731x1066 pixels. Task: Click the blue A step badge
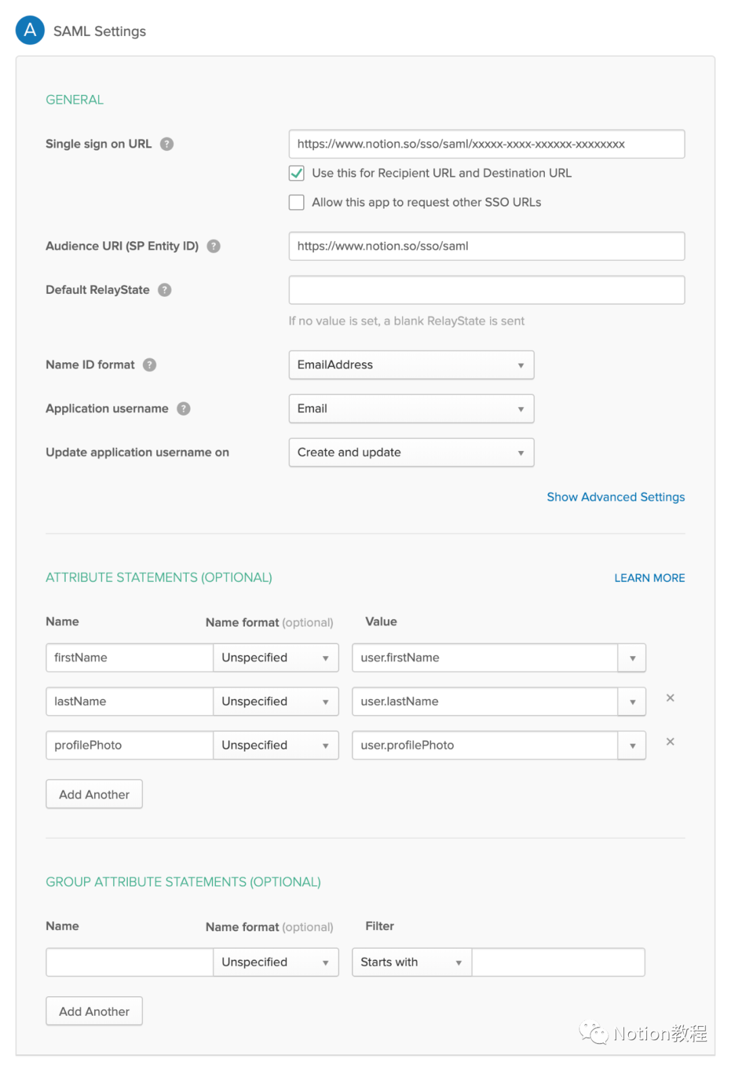(30, 30)
